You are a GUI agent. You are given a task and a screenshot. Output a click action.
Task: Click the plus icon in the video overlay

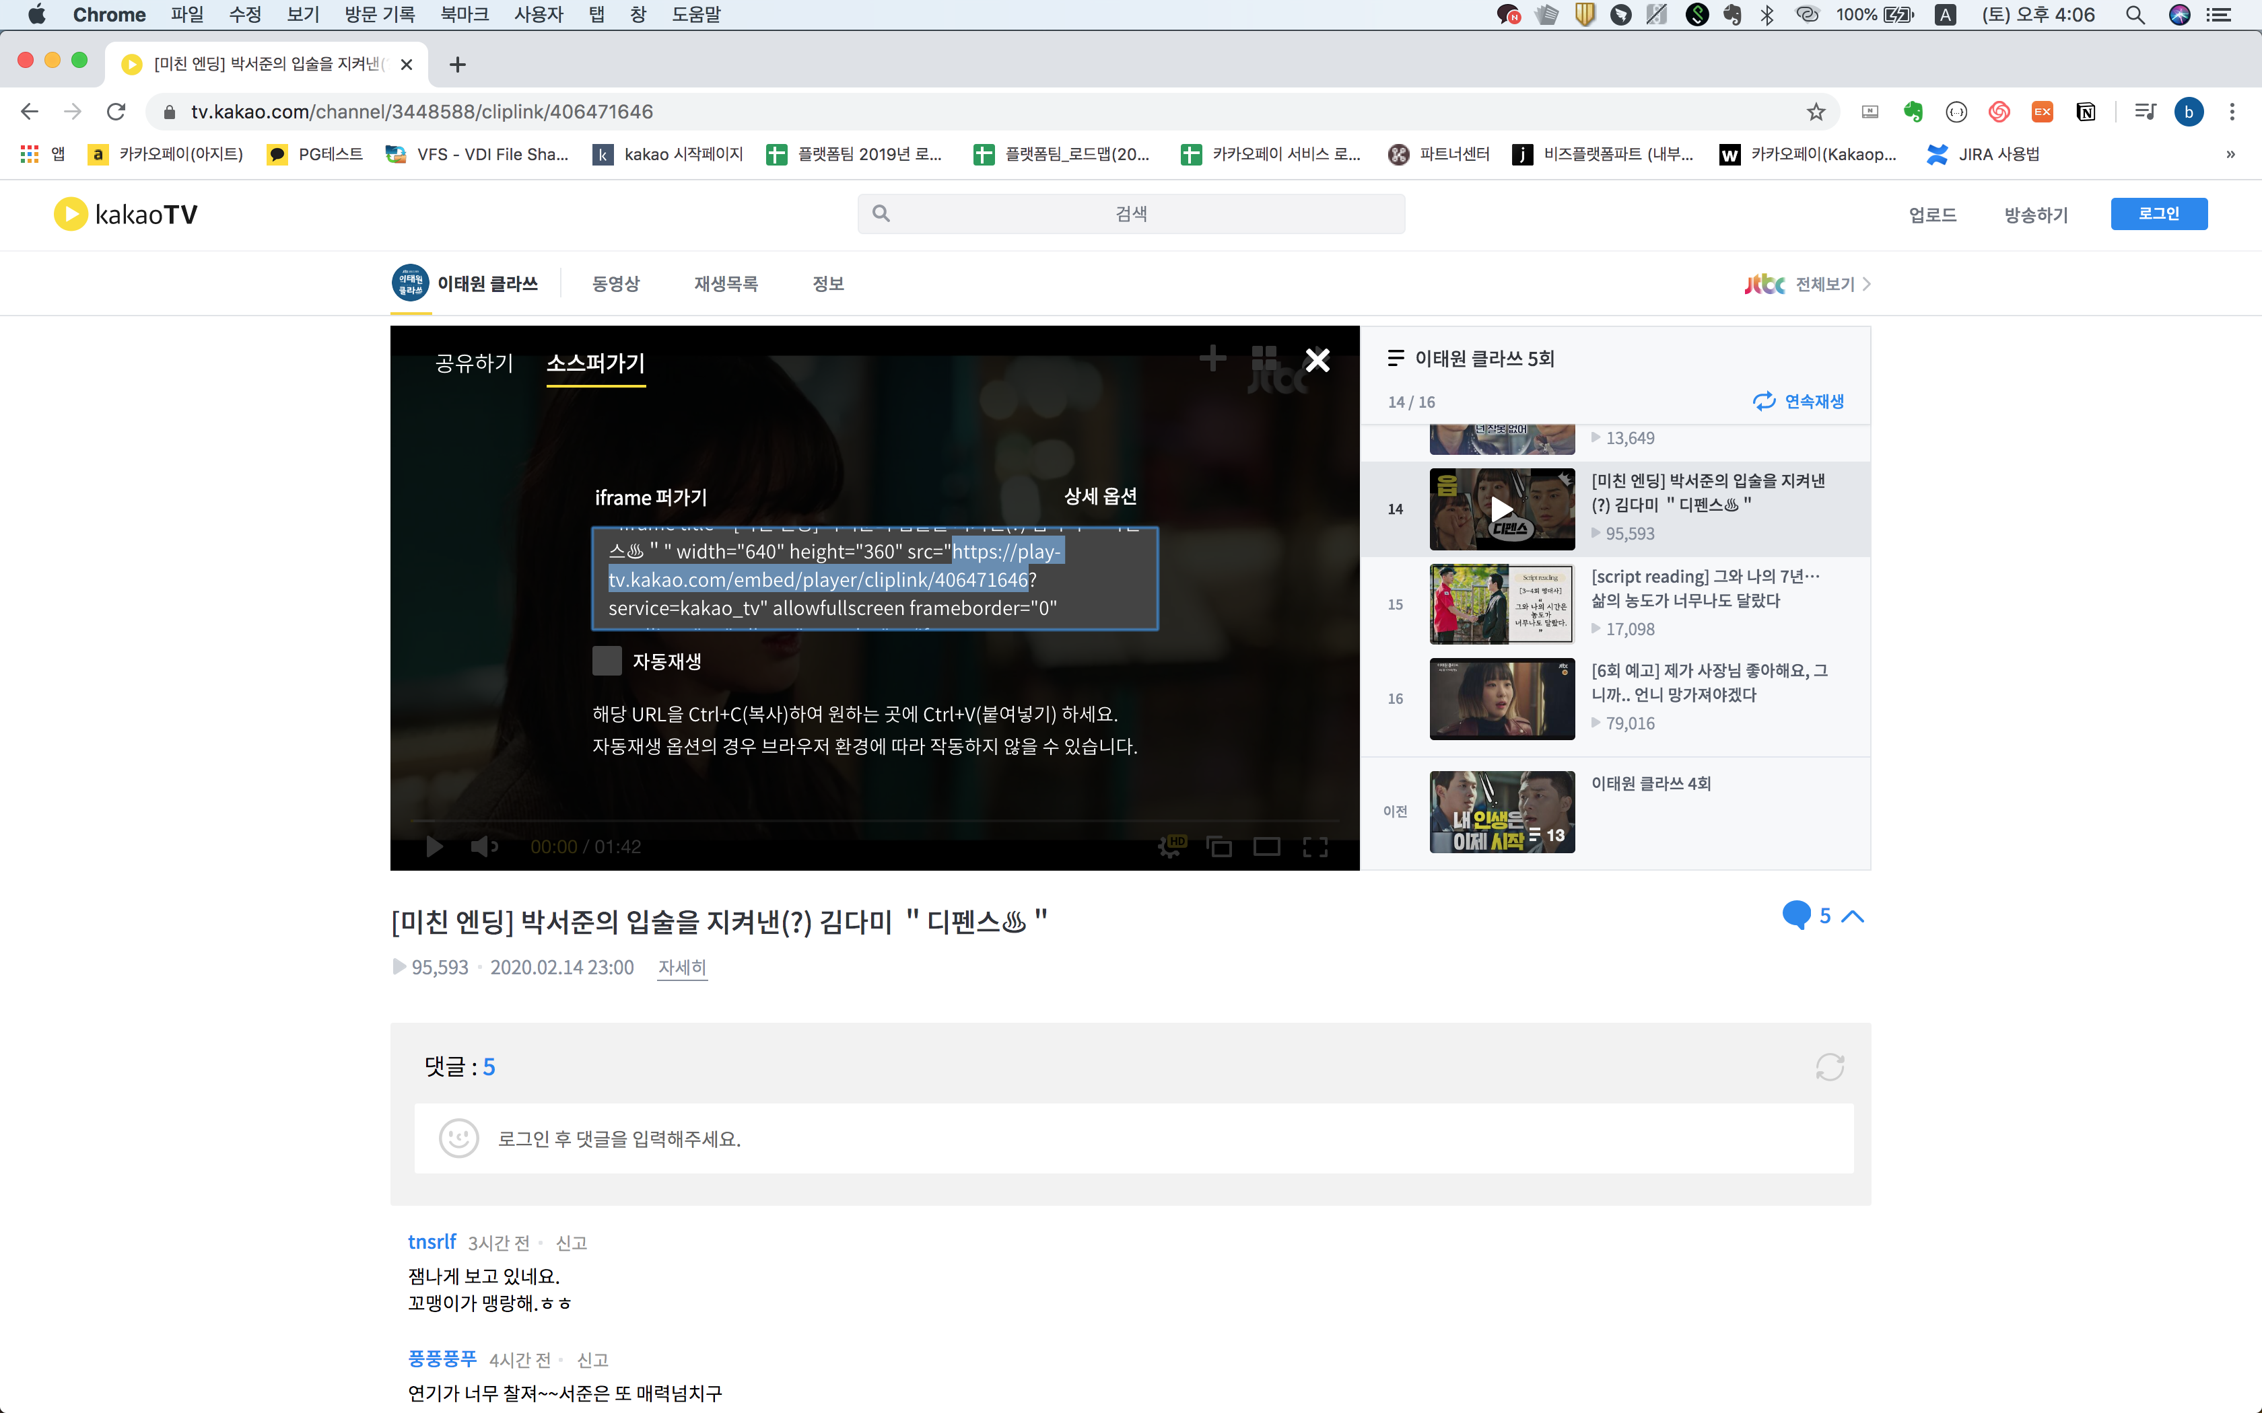(x=1212, y=358)
